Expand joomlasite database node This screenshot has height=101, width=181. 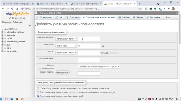tap(3, 35)
